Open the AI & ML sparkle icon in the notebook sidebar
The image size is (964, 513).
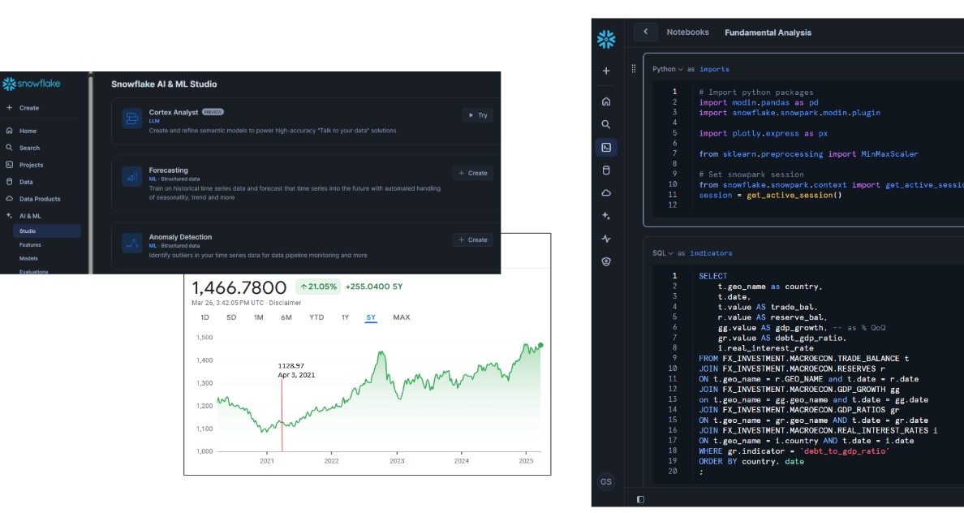[x=605, y=216]
